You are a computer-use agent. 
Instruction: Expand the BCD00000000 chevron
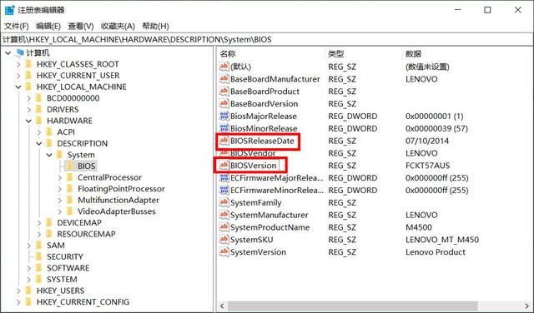click(29, 98)
